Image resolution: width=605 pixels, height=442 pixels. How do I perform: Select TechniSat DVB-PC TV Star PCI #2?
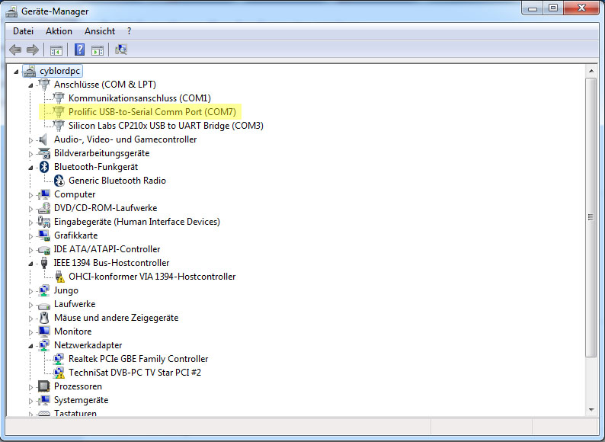tap(135, 373)
